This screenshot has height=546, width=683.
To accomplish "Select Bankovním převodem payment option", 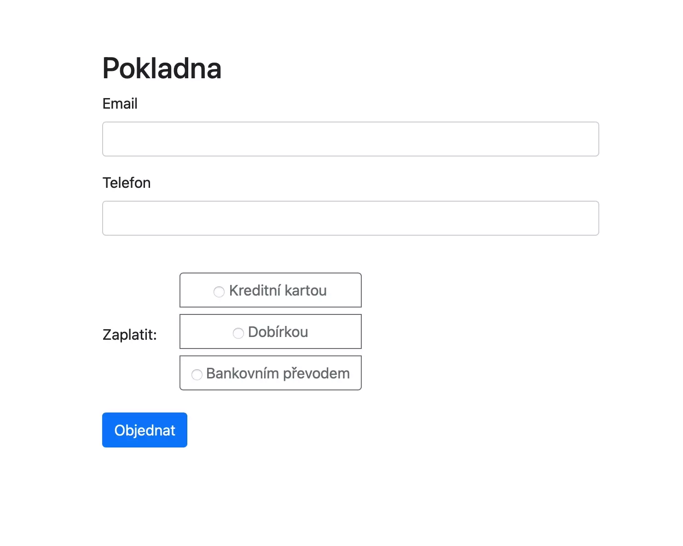I will tap(197, 374).
